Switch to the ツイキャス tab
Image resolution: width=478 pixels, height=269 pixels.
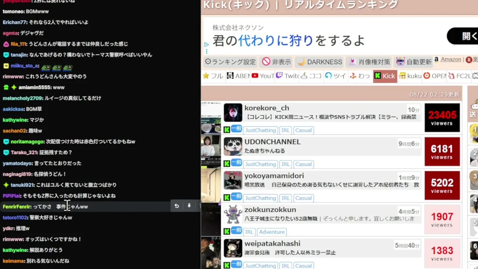coord(336,76)
